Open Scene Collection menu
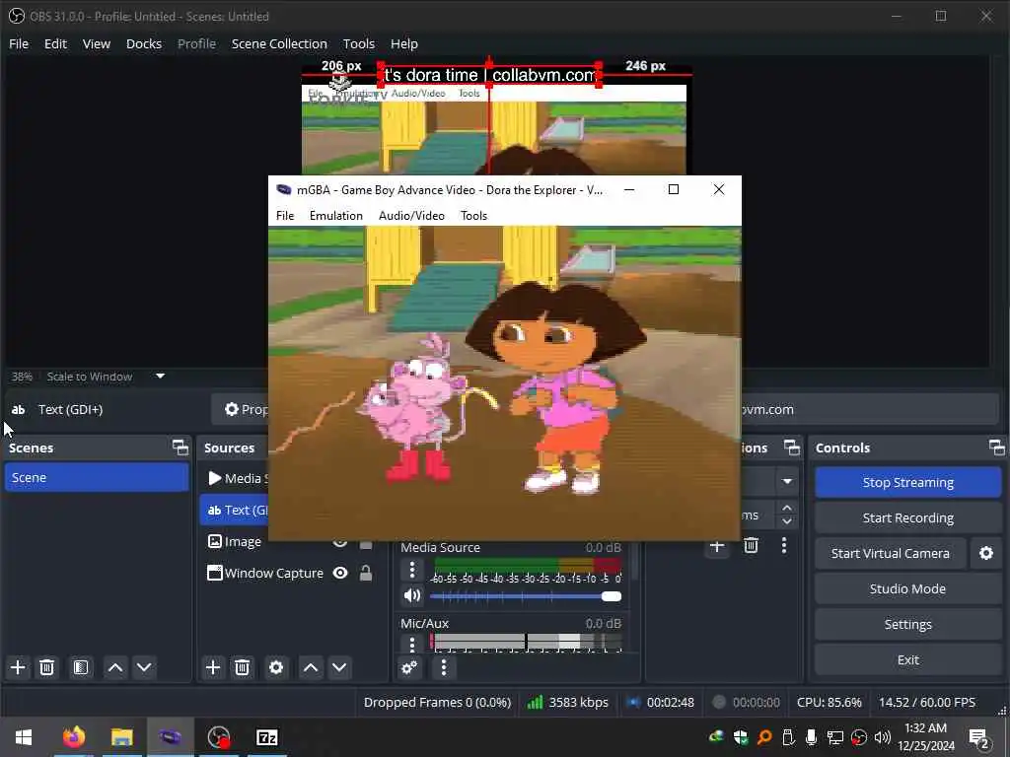This screenshot has width=1010, height=757. pos(279,43)
